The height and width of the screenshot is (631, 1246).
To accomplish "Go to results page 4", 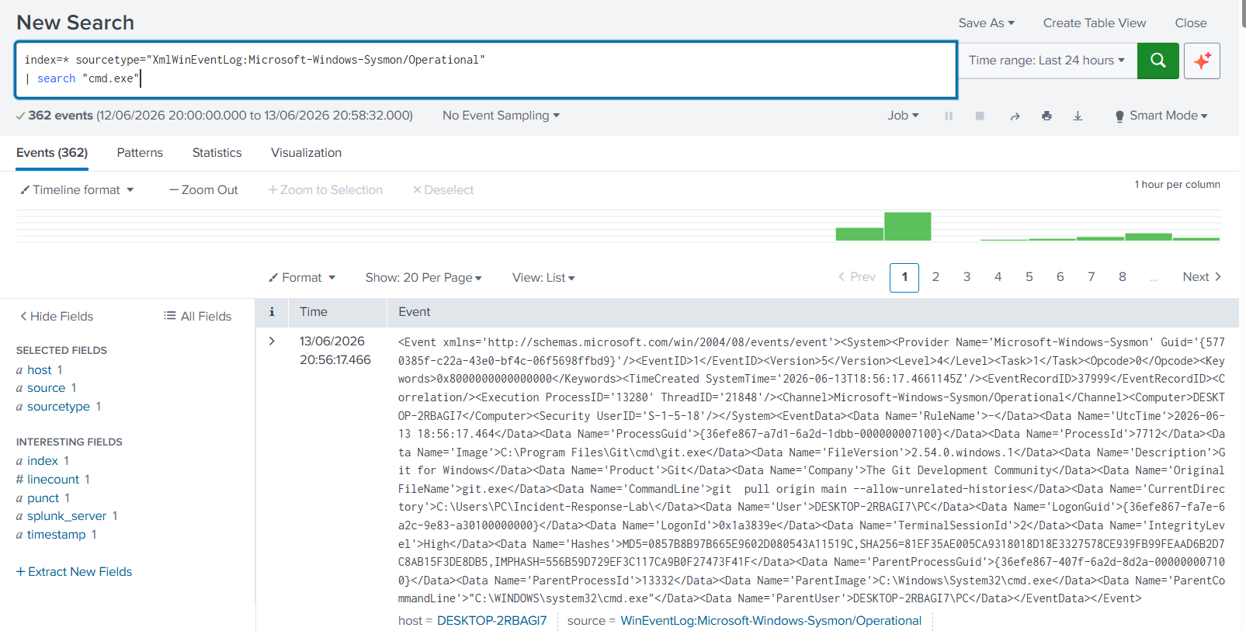I will (x=998, y=277).
